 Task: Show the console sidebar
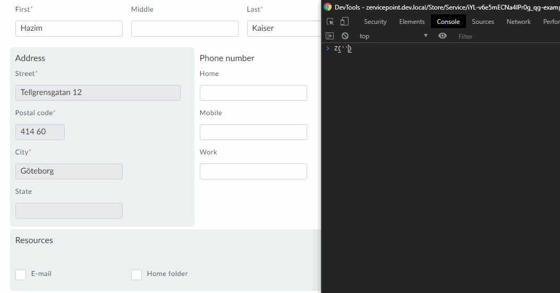tap(330, 36)
